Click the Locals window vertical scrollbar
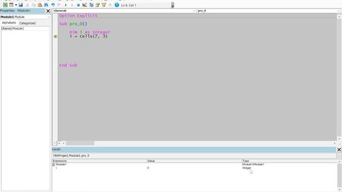The image size is (342, 192). coord(339,175)
